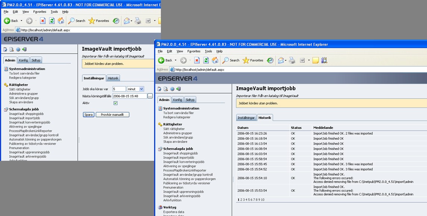Toggle the Aktiv checkbox
The height and width of the screenshot is (216, 427).
click(x=115, y=103)
